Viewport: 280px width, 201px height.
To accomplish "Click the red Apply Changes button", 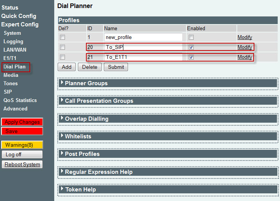I will coord(22,122).
